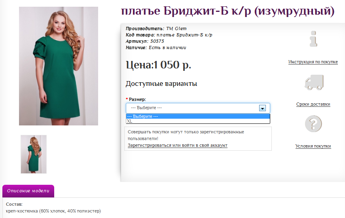The width and height of the screenshot is (345, 218).
Task: Open the Сроки доставки link
Action: pos(313,104)
